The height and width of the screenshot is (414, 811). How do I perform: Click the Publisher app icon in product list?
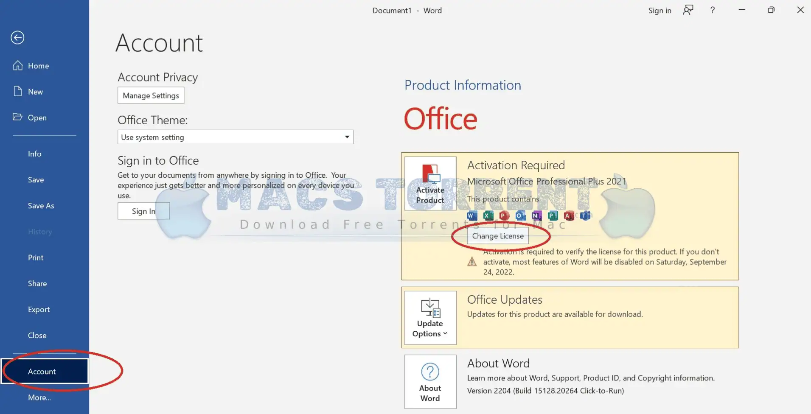pyautogui.click(x=553, y=215)
